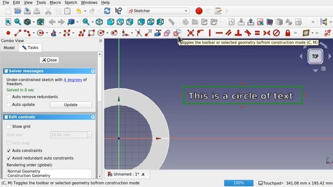Image resolution: width=333 pixels, height=187 pixels.
Task: Enable the Show grid checkbox
Action: 9,127
